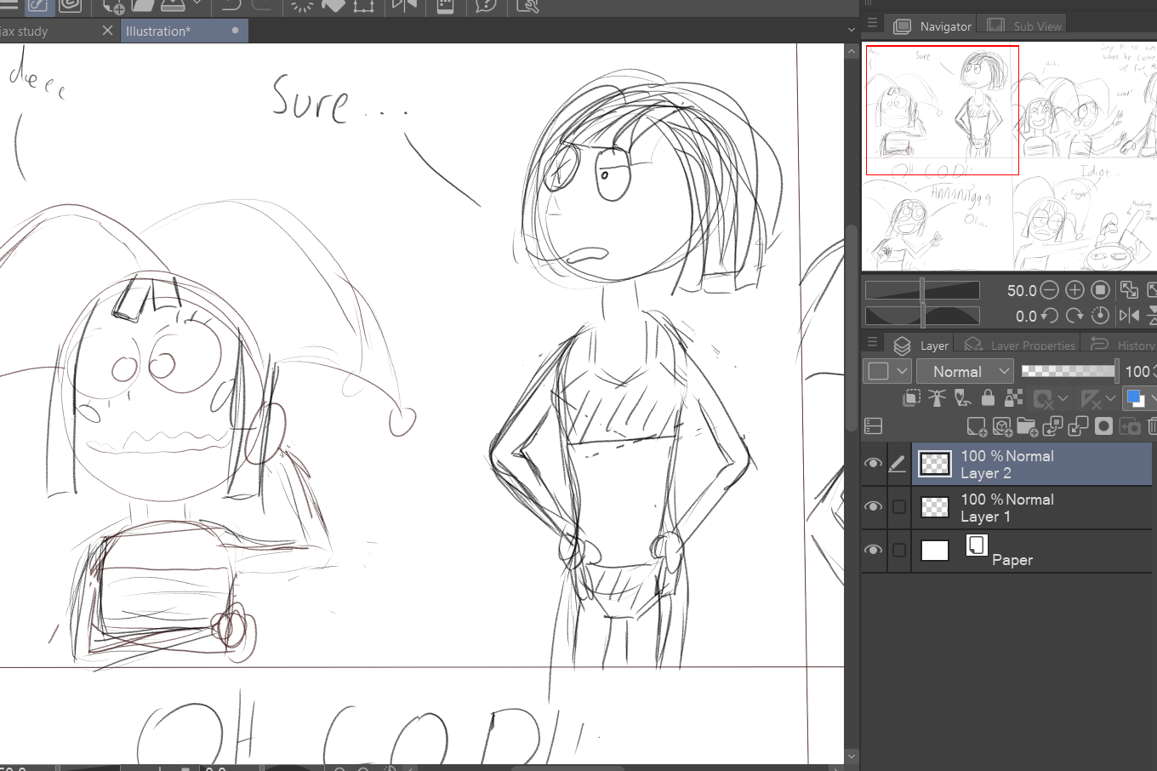Image resolution: width=1157 pixels, height=771 pixels.
Task: Switch to the Navigator tab
Action: pyautogui.click(x=932, y=26)
